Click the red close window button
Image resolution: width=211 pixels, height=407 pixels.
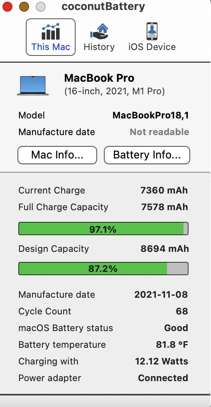[7, 7]
